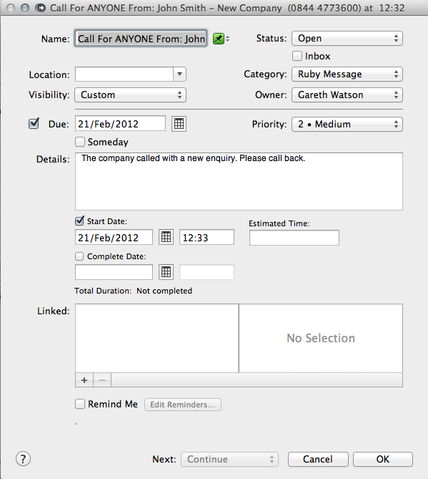Viewport: 428px width, 479px height.
Task: Change Category from Ruby Message
Action: pyautogui.click(x=347, y=74)
